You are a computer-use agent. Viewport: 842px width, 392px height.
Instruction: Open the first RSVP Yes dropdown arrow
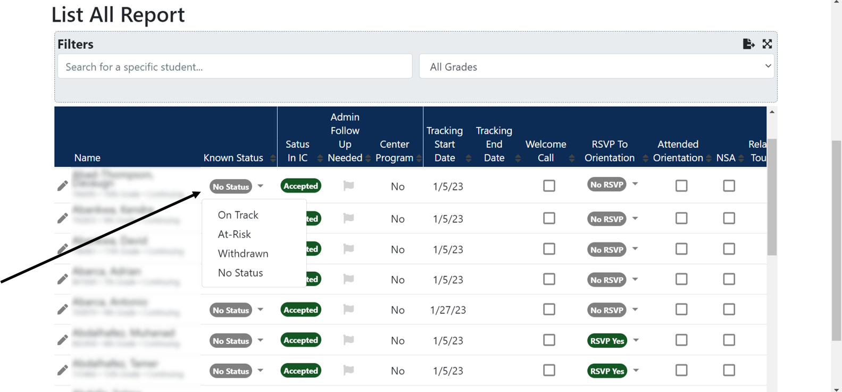click(636, 340)
